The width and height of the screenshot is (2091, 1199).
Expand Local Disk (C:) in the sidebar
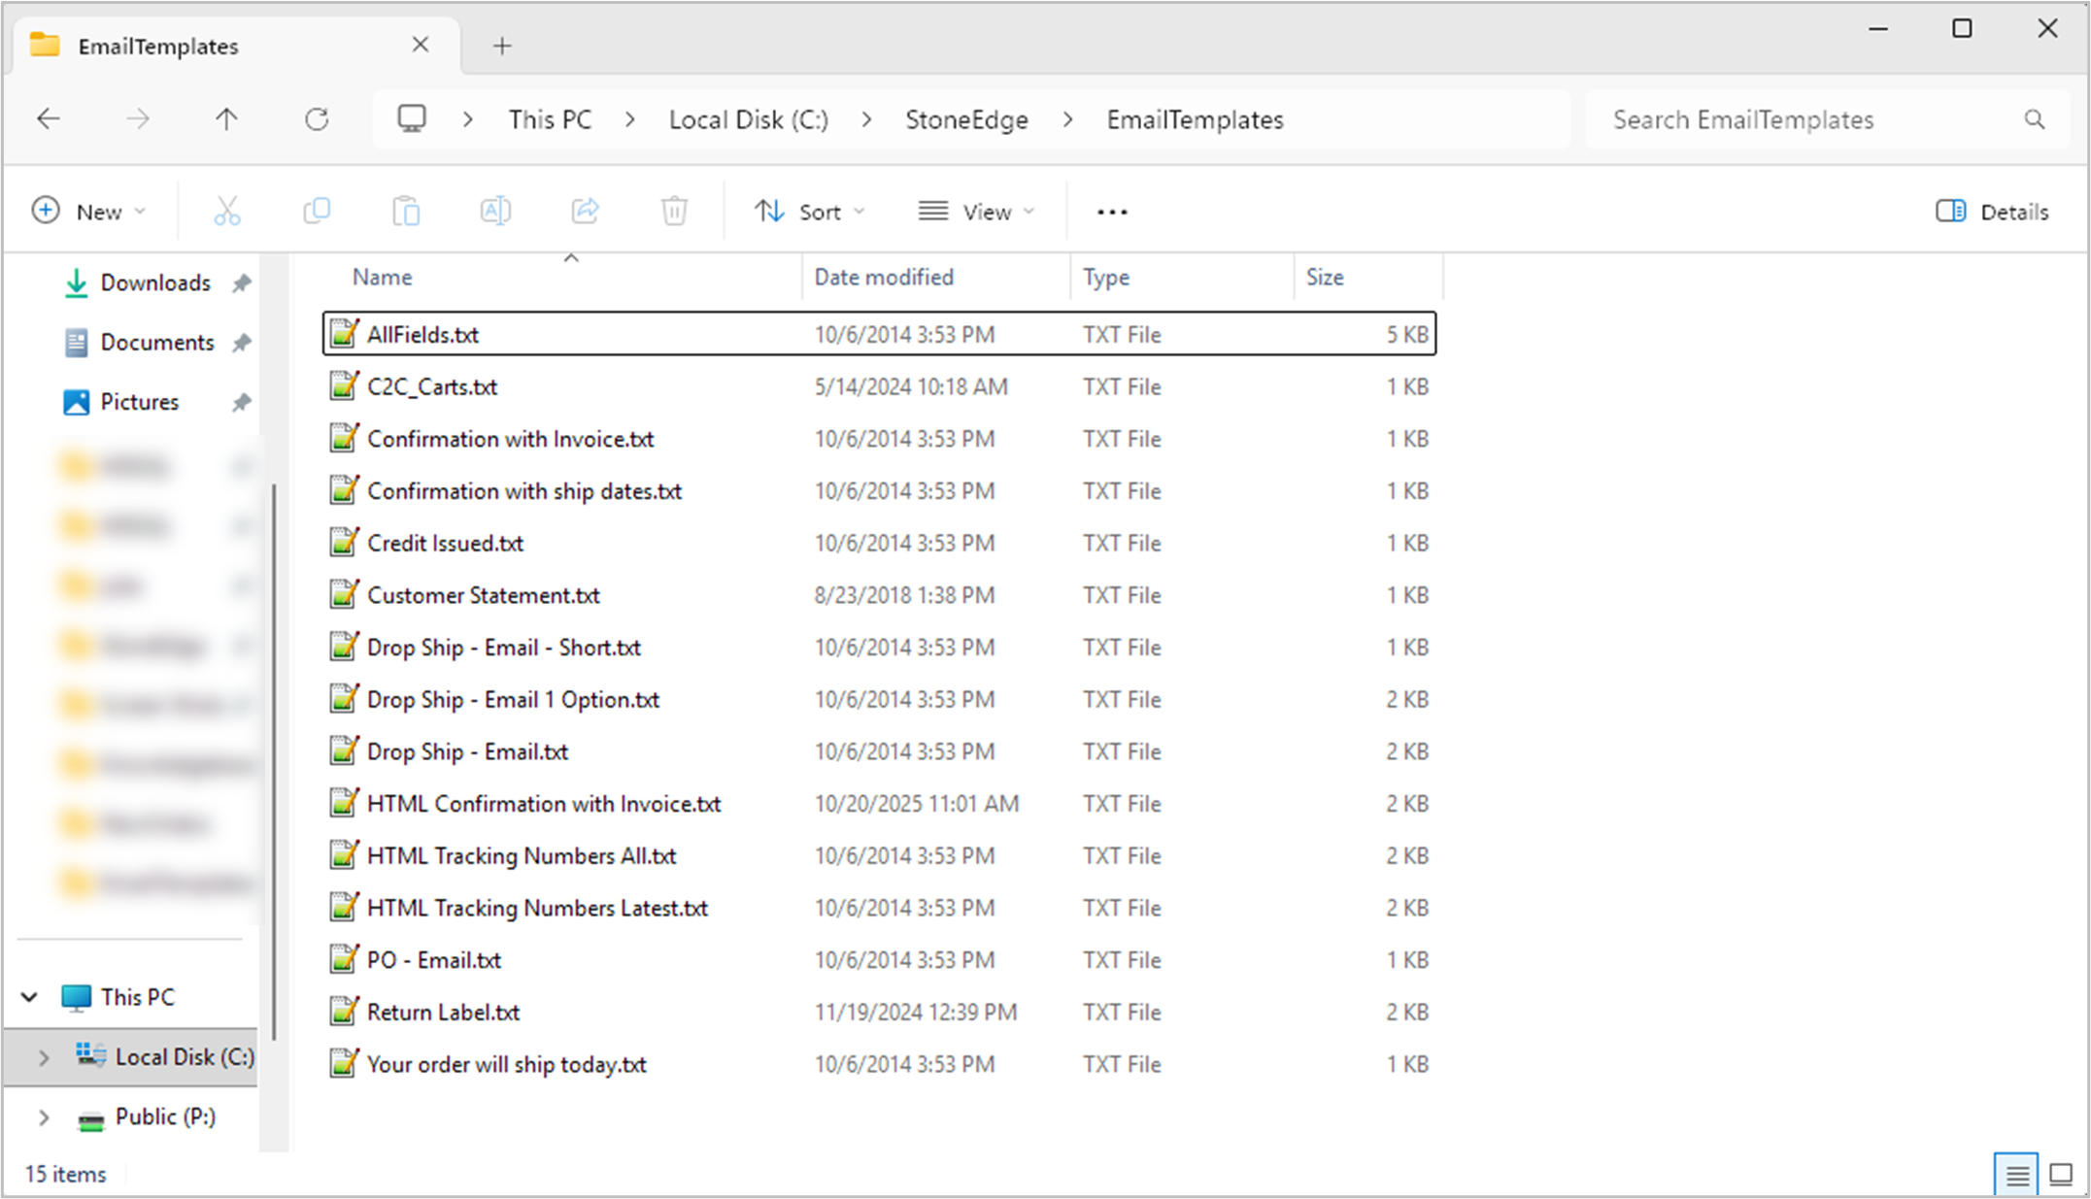tap(43, 1056)
